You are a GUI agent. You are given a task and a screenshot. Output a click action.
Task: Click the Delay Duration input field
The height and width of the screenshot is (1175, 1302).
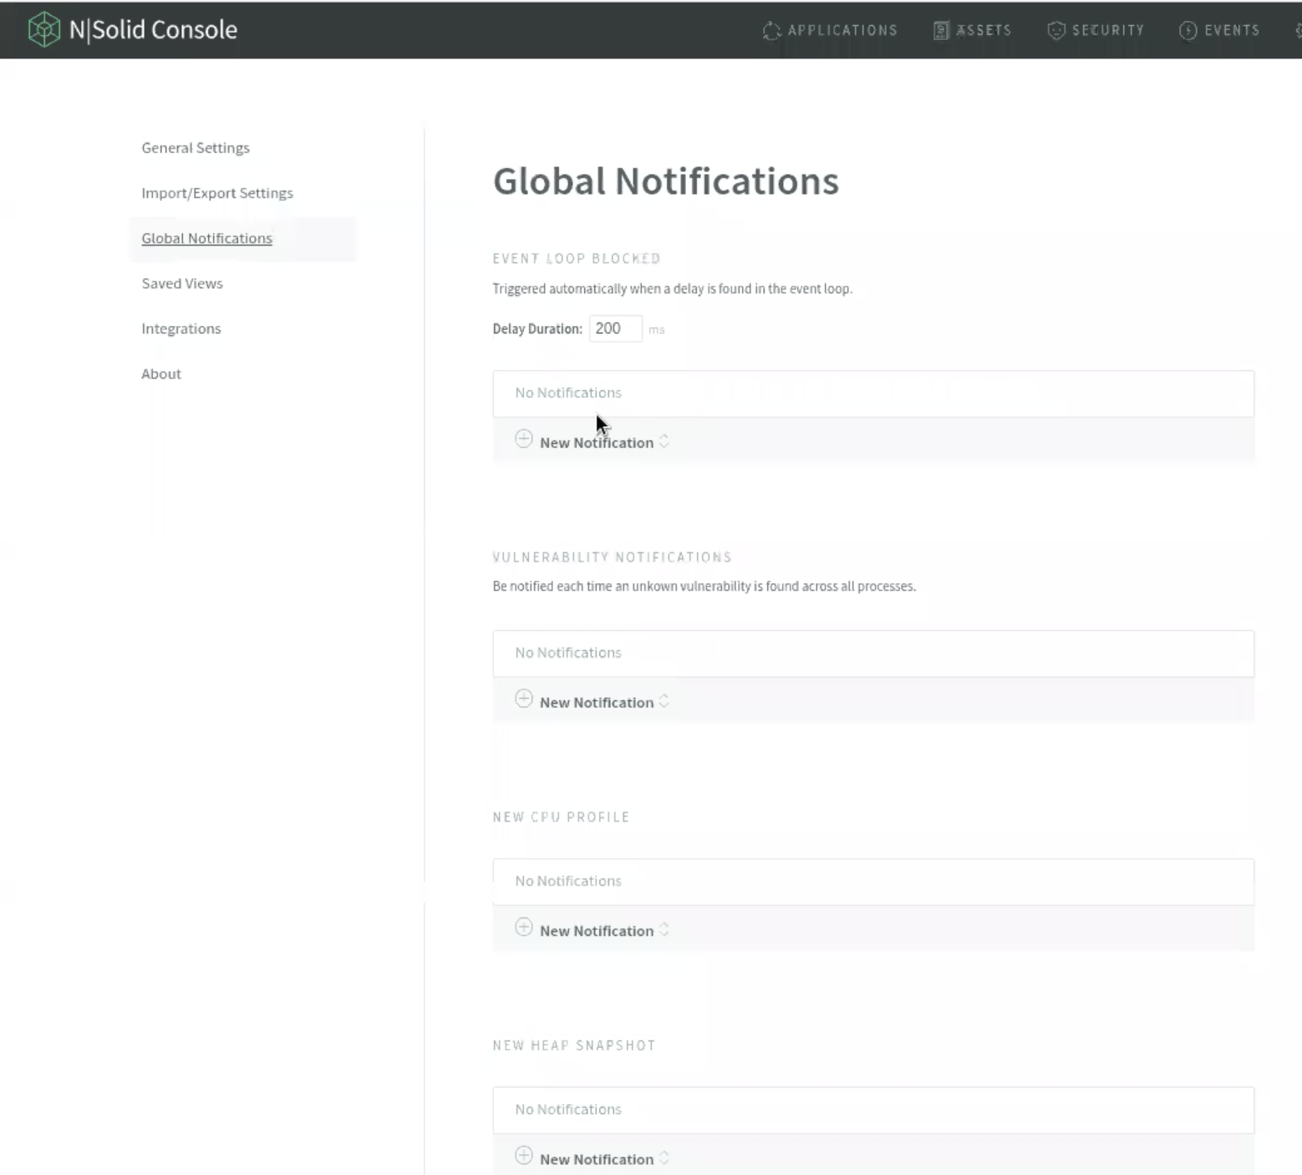[615, 328]
